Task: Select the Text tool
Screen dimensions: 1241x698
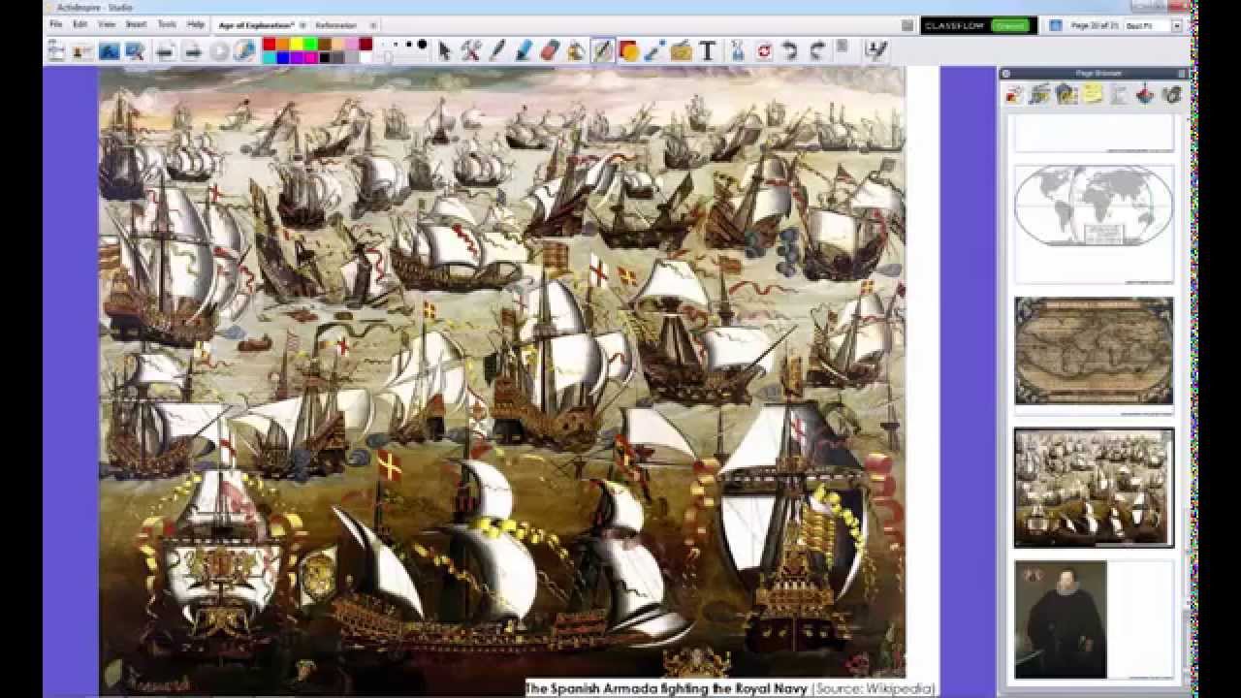Action: click(708, 50)
